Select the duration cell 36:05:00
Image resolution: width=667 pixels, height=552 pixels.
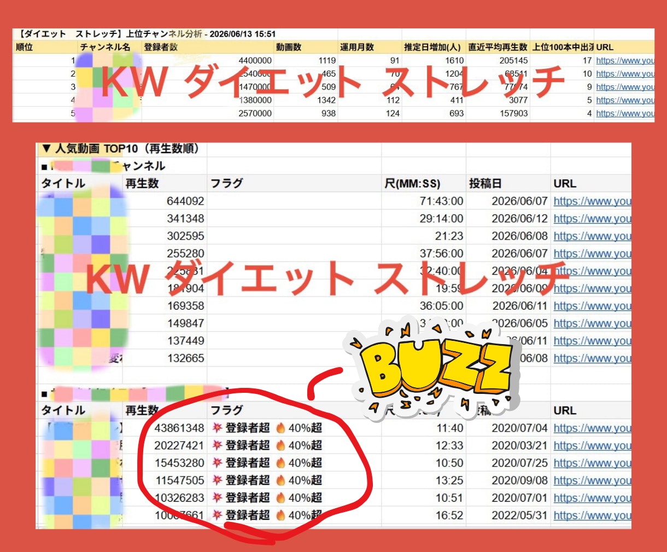pos(441,306)
